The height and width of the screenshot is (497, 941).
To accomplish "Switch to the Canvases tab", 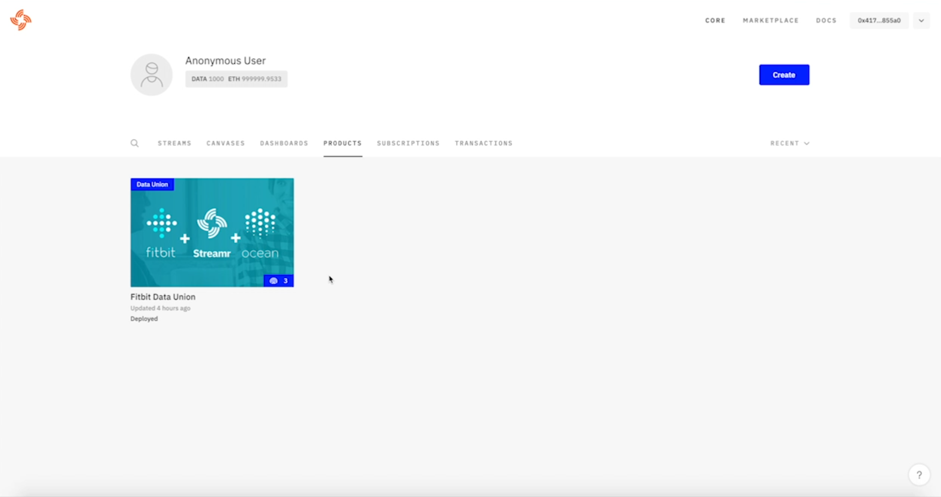I will tap(225, 143).
